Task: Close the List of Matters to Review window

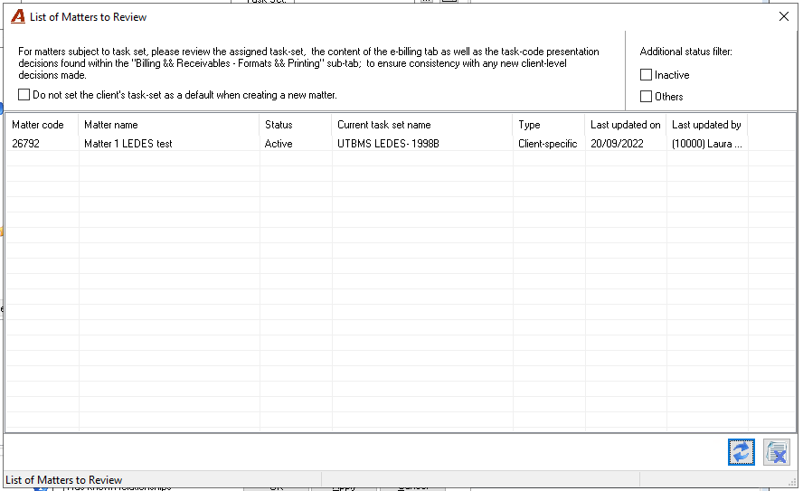Action: pyautogui.click(x=783, y=16)
